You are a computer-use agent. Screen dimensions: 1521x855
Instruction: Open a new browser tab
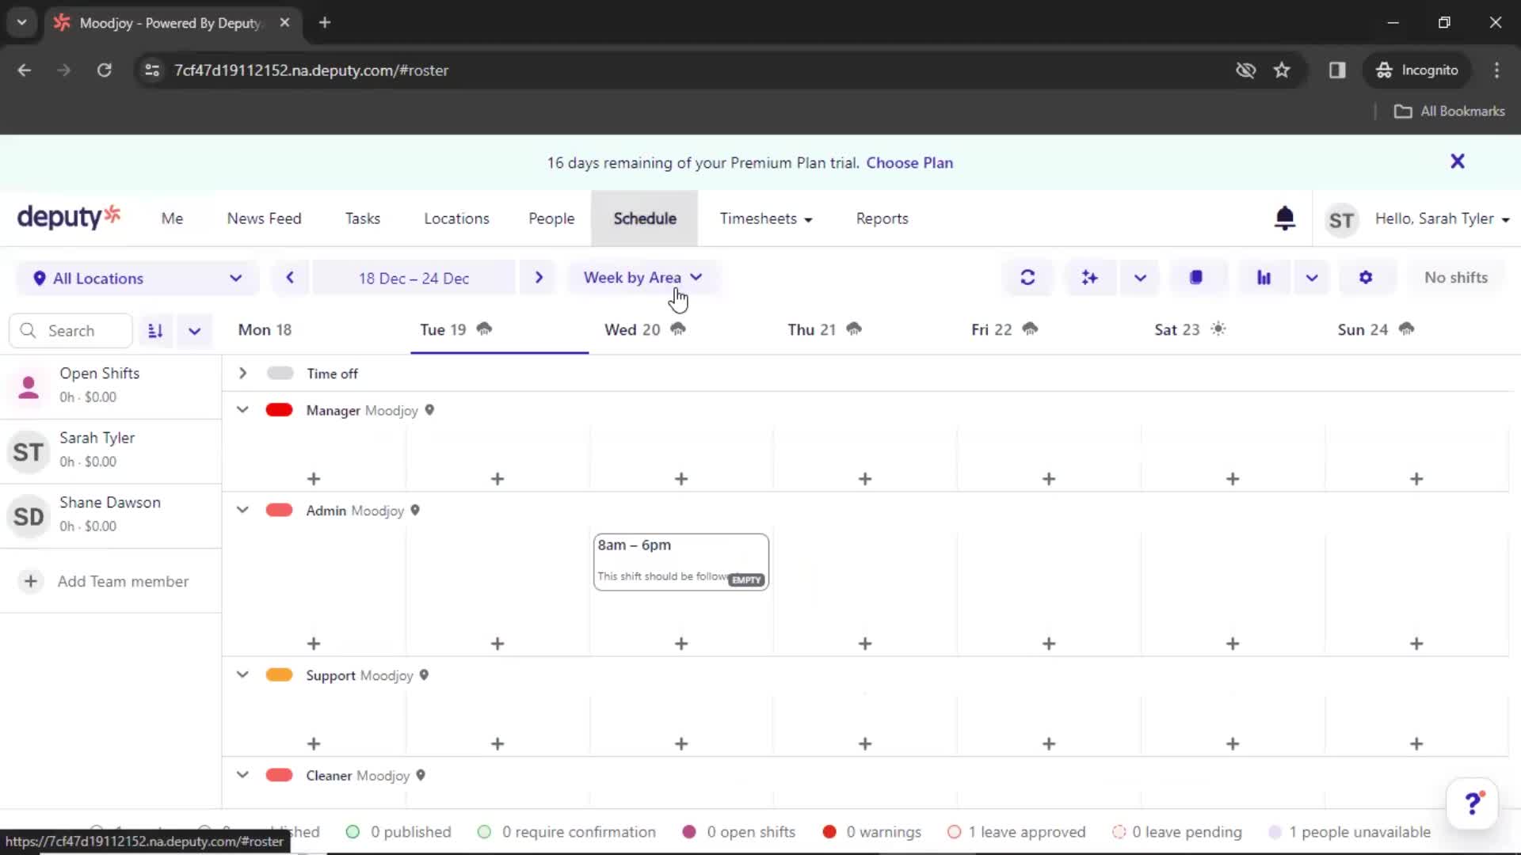point(325,22)
